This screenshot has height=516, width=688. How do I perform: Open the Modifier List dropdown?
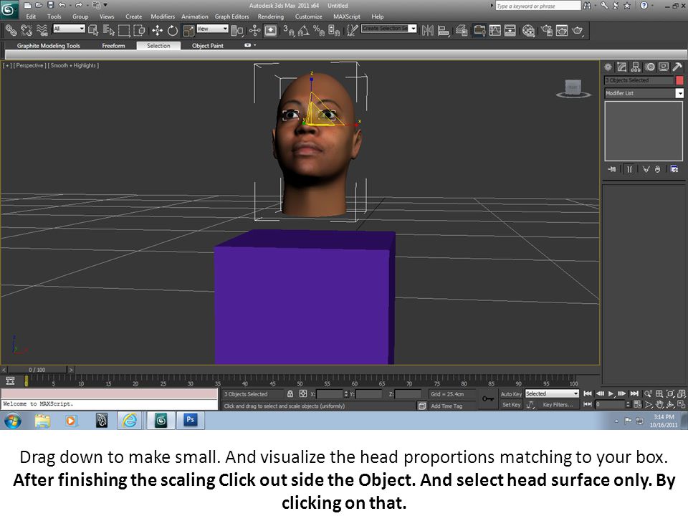point(644,93)
